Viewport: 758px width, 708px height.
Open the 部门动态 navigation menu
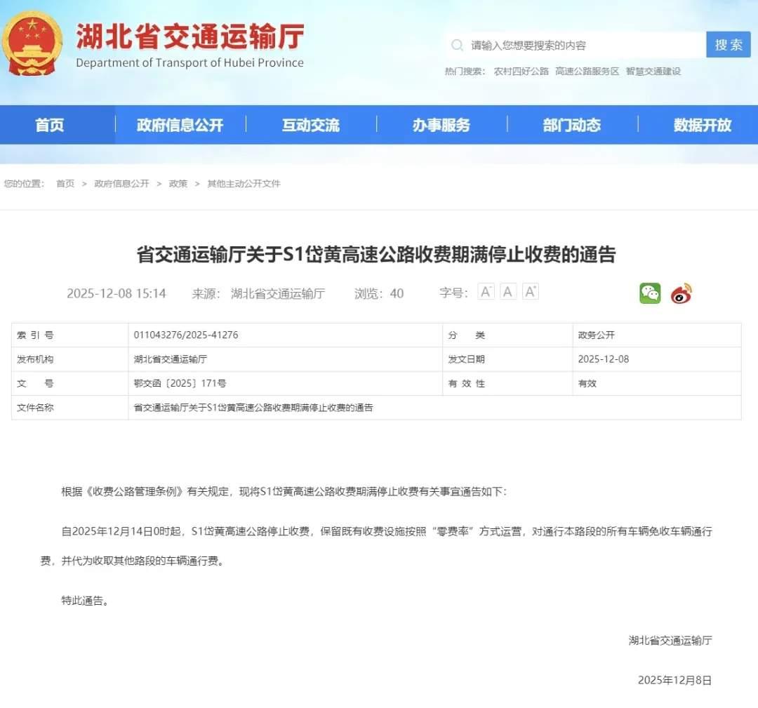point(571,124)
